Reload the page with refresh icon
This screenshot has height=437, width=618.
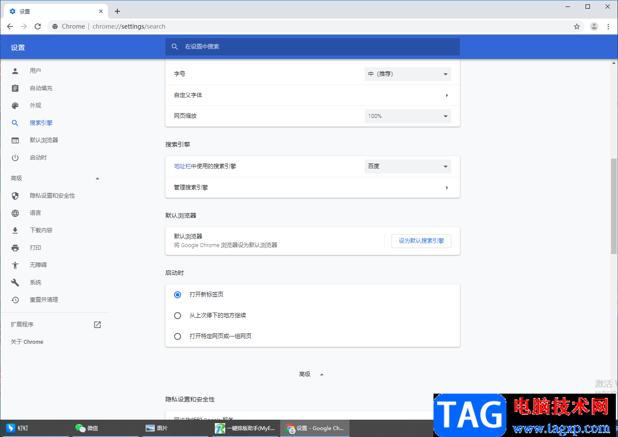[x=38, y=26]
